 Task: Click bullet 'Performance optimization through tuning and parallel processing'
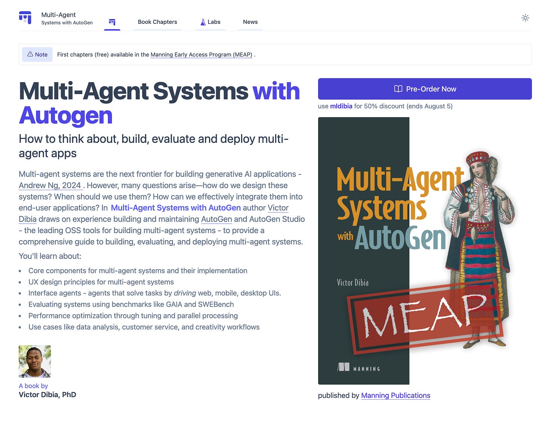(133, 316)
